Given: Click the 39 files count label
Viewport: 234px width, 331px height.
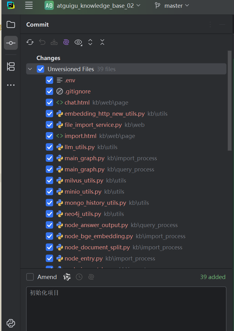Looking at the screenshot, I should pos(106,69).
